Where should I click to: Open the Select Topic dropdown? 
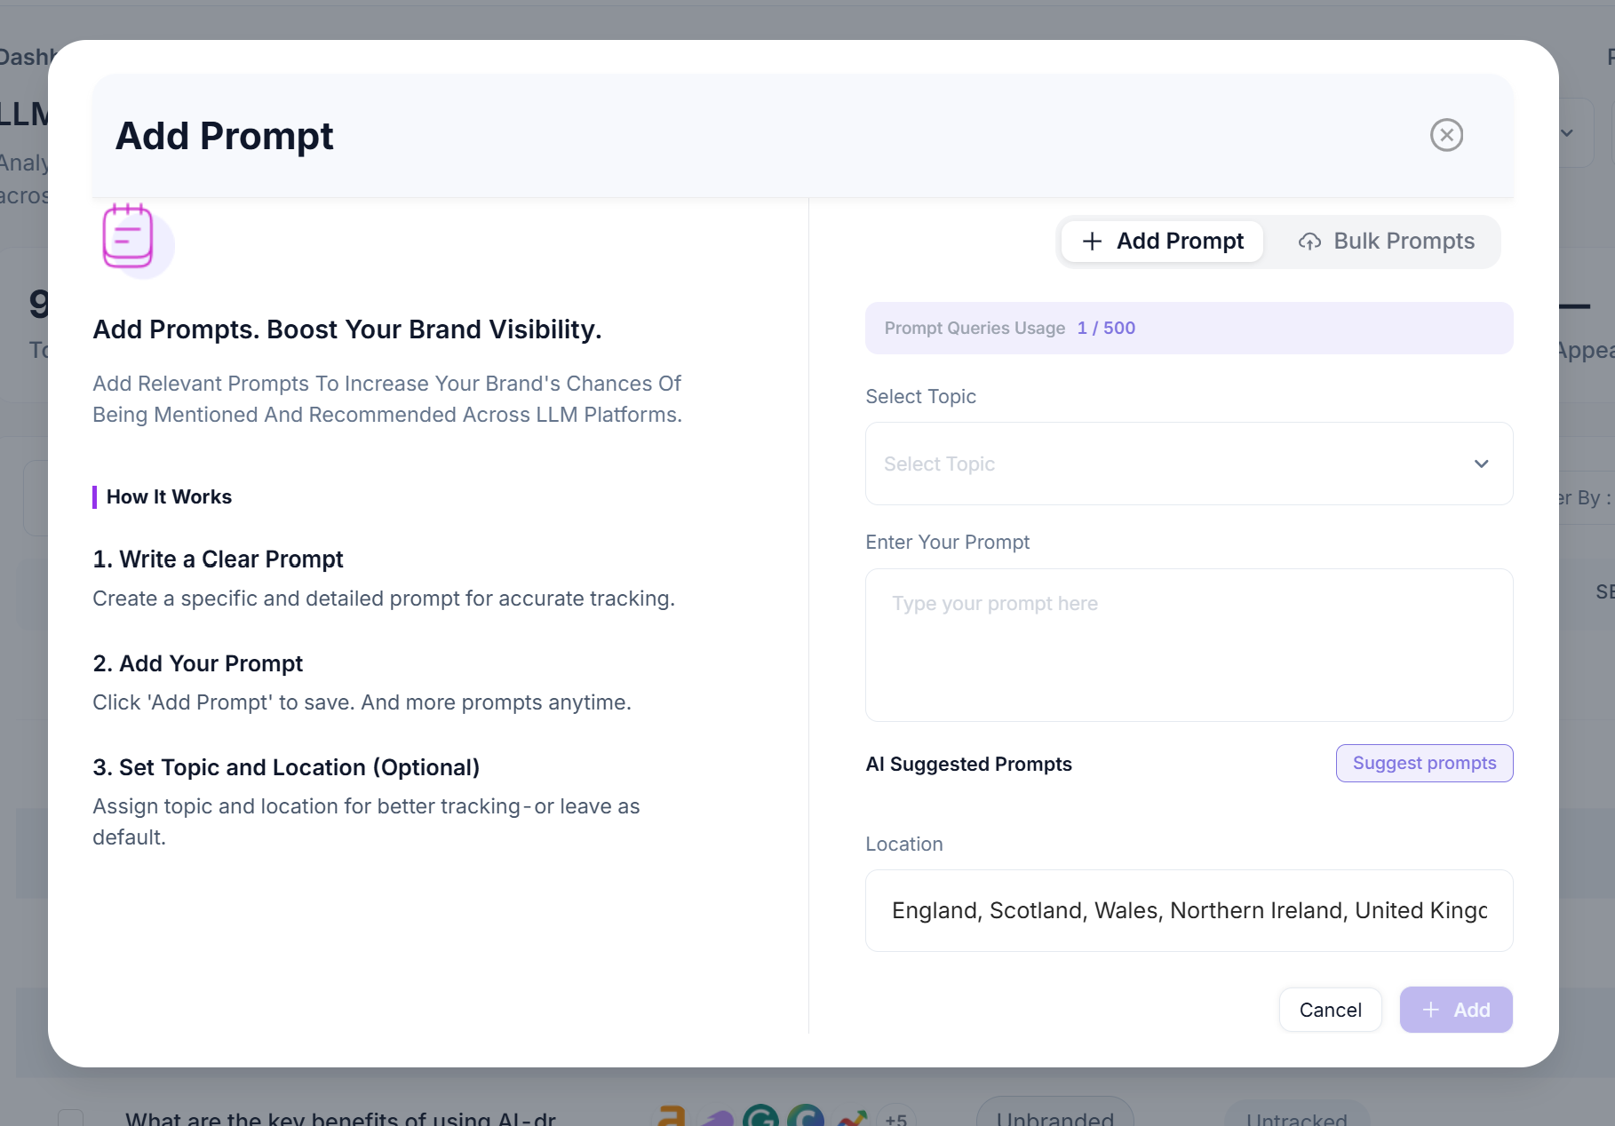point(1189,464)
